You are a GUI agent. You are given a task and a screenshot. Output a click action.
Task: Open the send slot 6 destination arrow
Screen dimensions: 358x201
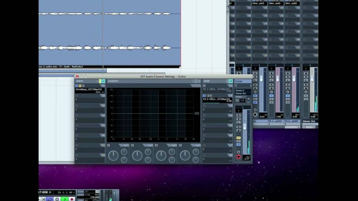coord(204,139)
